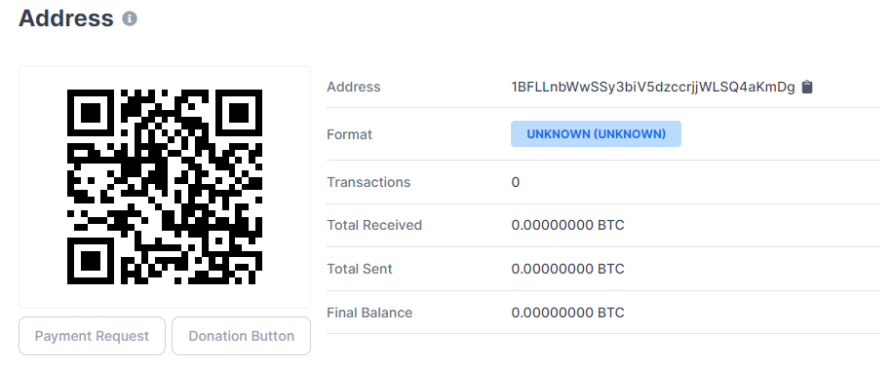
Task: Click the Total Received BTC amount
Action: (x=567, y=225)
